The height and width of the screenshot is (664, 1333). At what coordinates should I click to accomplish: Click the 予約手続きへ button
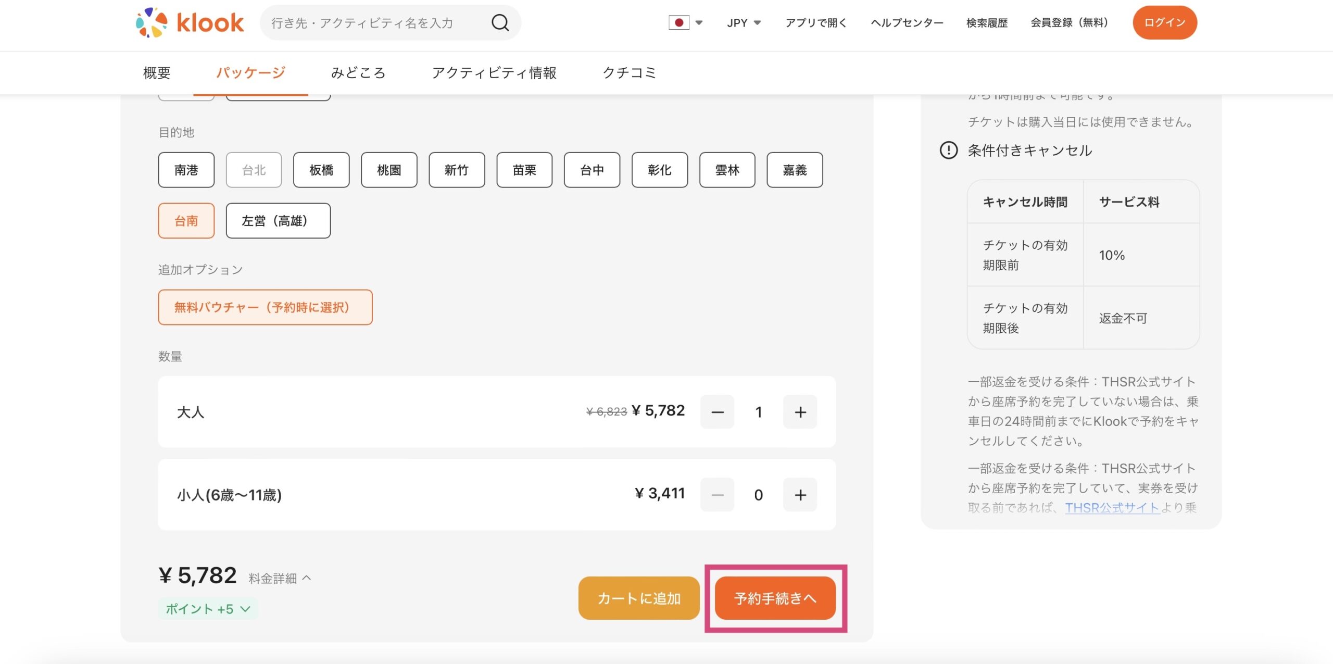pos(775,598)
